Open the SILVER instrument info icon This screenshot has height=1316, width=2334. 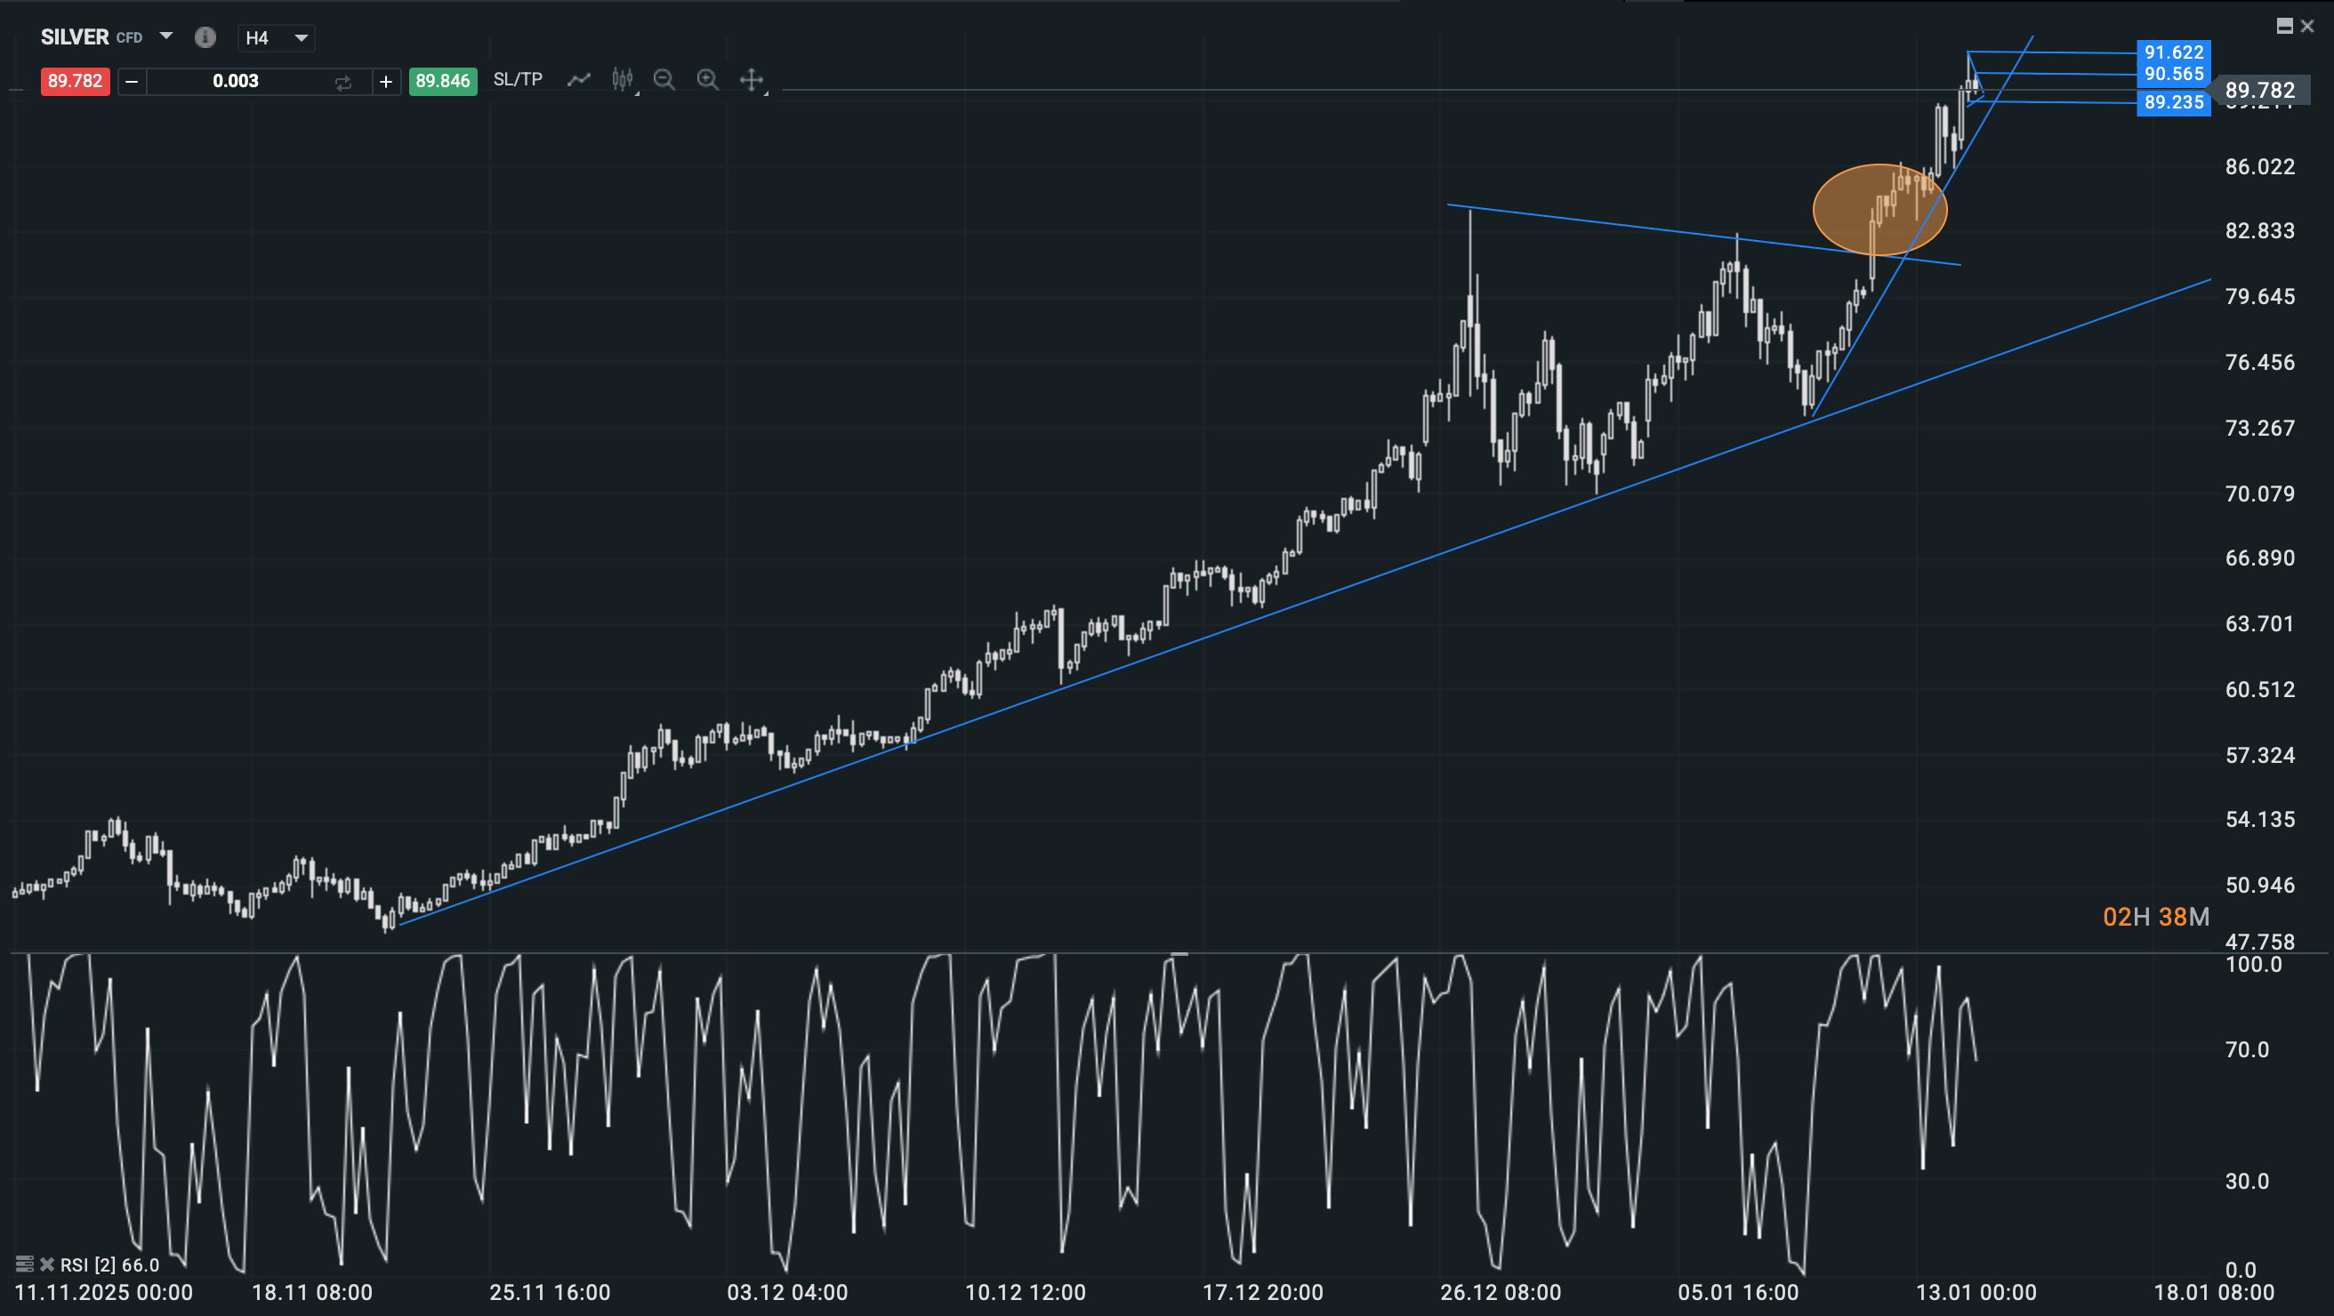pos(205,37)
